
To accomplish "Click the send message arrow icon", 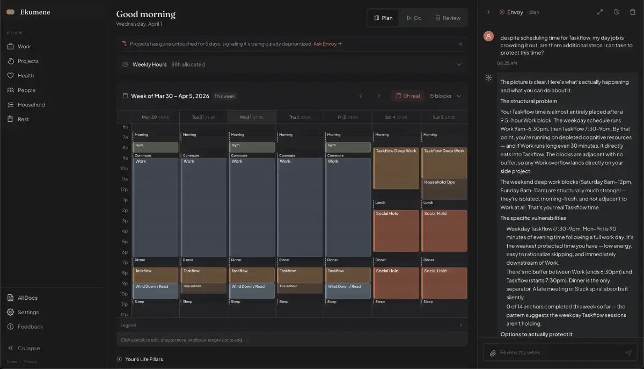I will [x=628, y=353].
